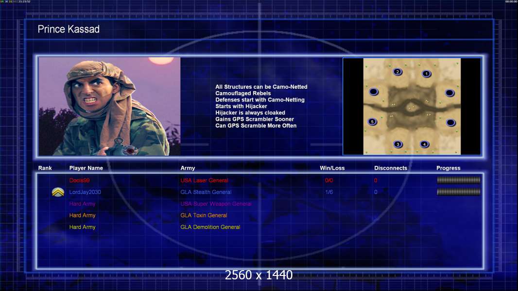The width and height of the screenshot is (518, 291).
Task: Click "Defenses start with Camo-Netting" line
Action: (260, 99)
